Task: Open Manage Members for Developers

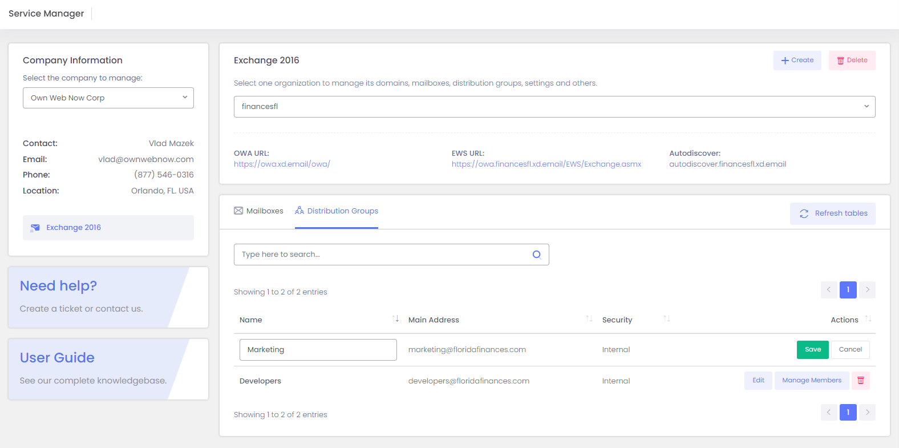Action: click(x=811, y=381)
